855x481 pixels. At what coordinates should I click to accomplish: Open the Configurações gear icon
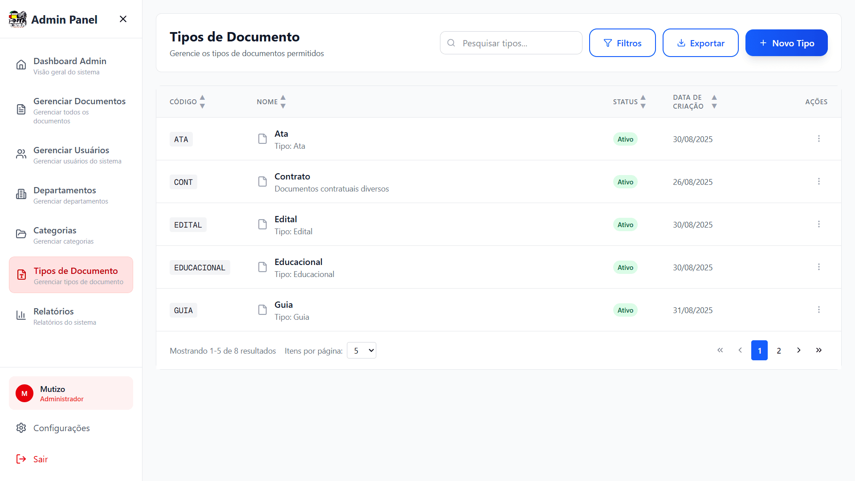[21, 428]
